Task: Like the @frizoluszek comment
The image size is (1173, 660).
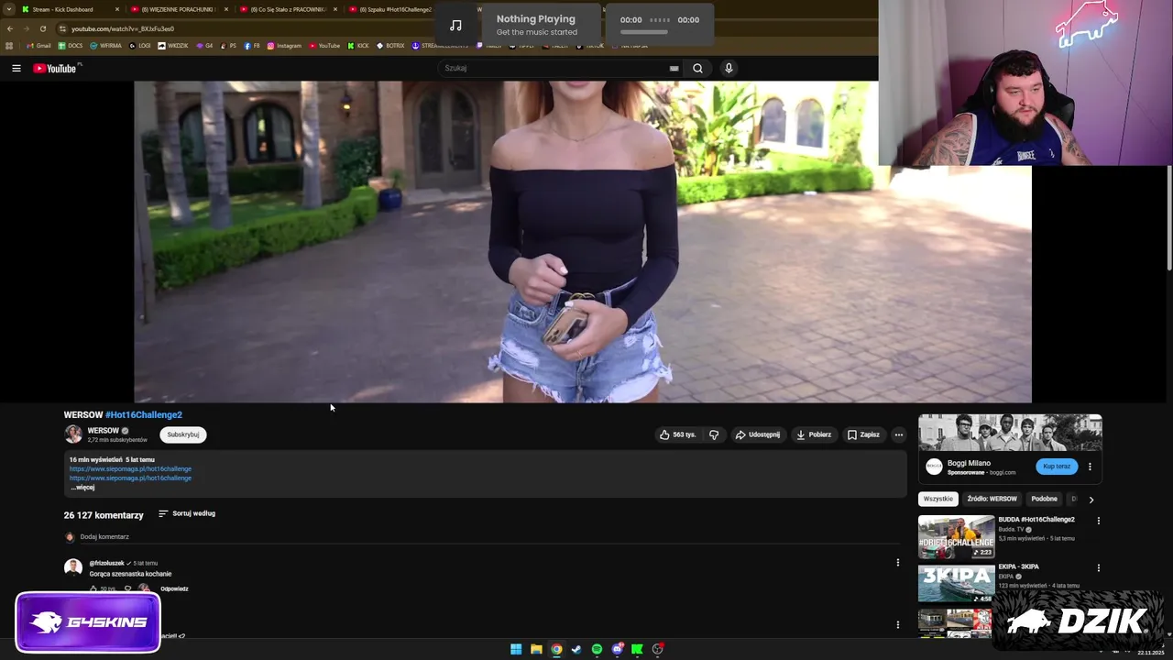Action: click(93, 588)
